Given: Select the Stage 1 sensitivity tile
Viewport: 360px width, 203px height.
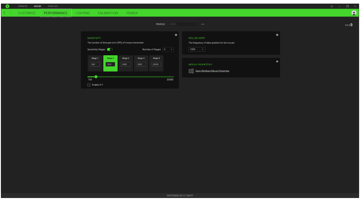Looking at the screenshot, I should (x=95, y=63).
